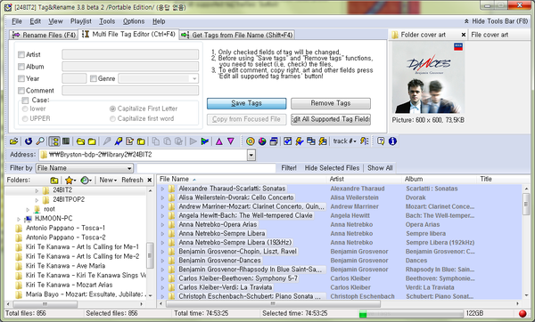Image resolution: width=535 pixels, height=322 pixels.
Task: Click the yellow highlighter pen icon
Action: pyautogui.click(x=119, y=141)
